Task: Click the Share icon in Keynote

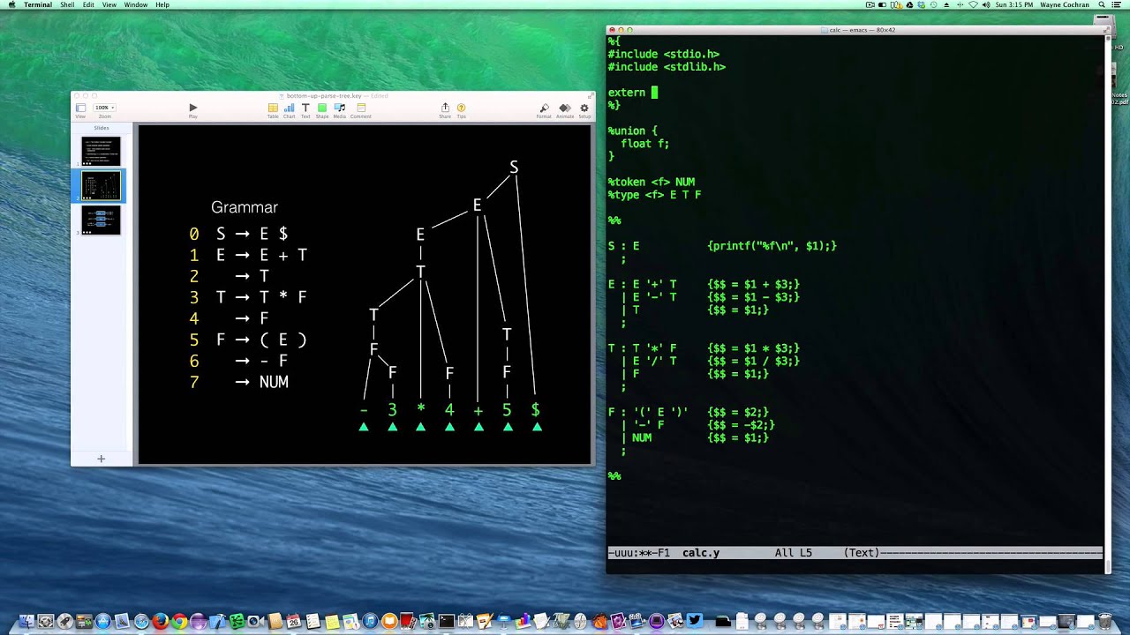Action: [x=445, y=109]
